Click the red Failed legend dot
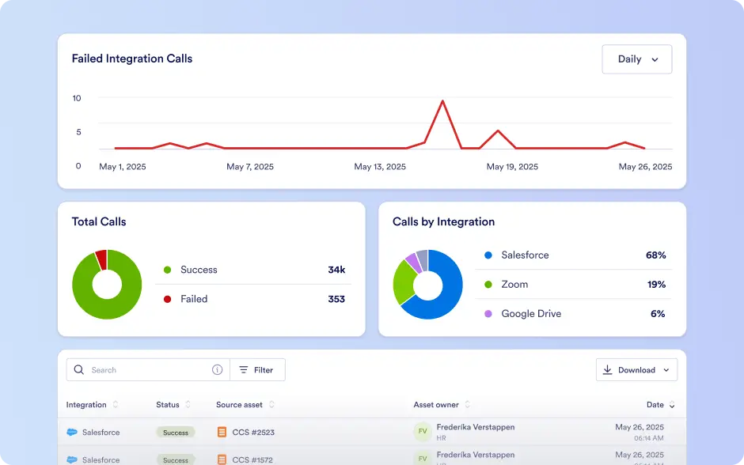The width and height of the screenshot is (744, 465). pyautogui.click(x=167, y=299)
